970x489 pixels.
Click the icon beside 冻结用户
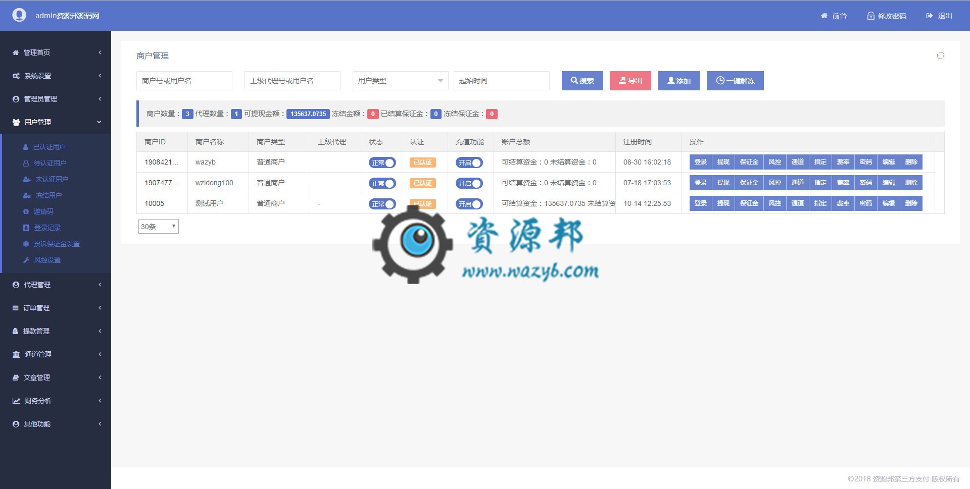coord(27,195)
